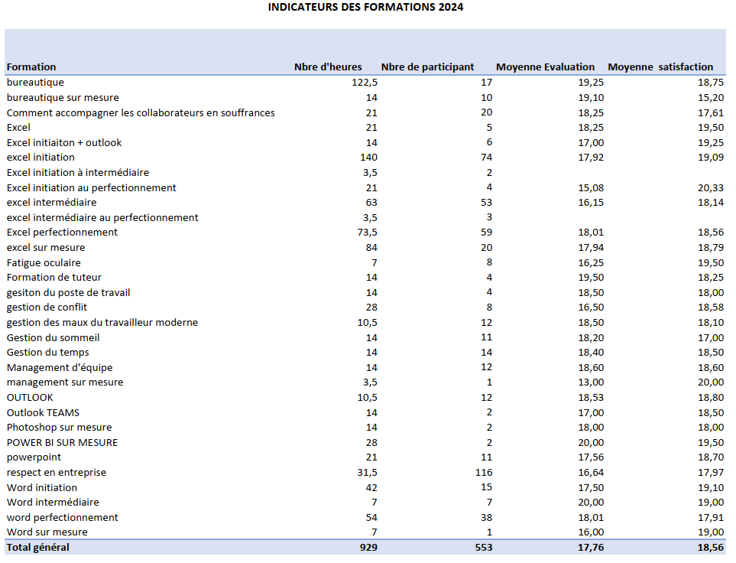Click the 'Total général' row label
Image resolution: width=736 pixels, height=563 pixels.
pos(37,548)
